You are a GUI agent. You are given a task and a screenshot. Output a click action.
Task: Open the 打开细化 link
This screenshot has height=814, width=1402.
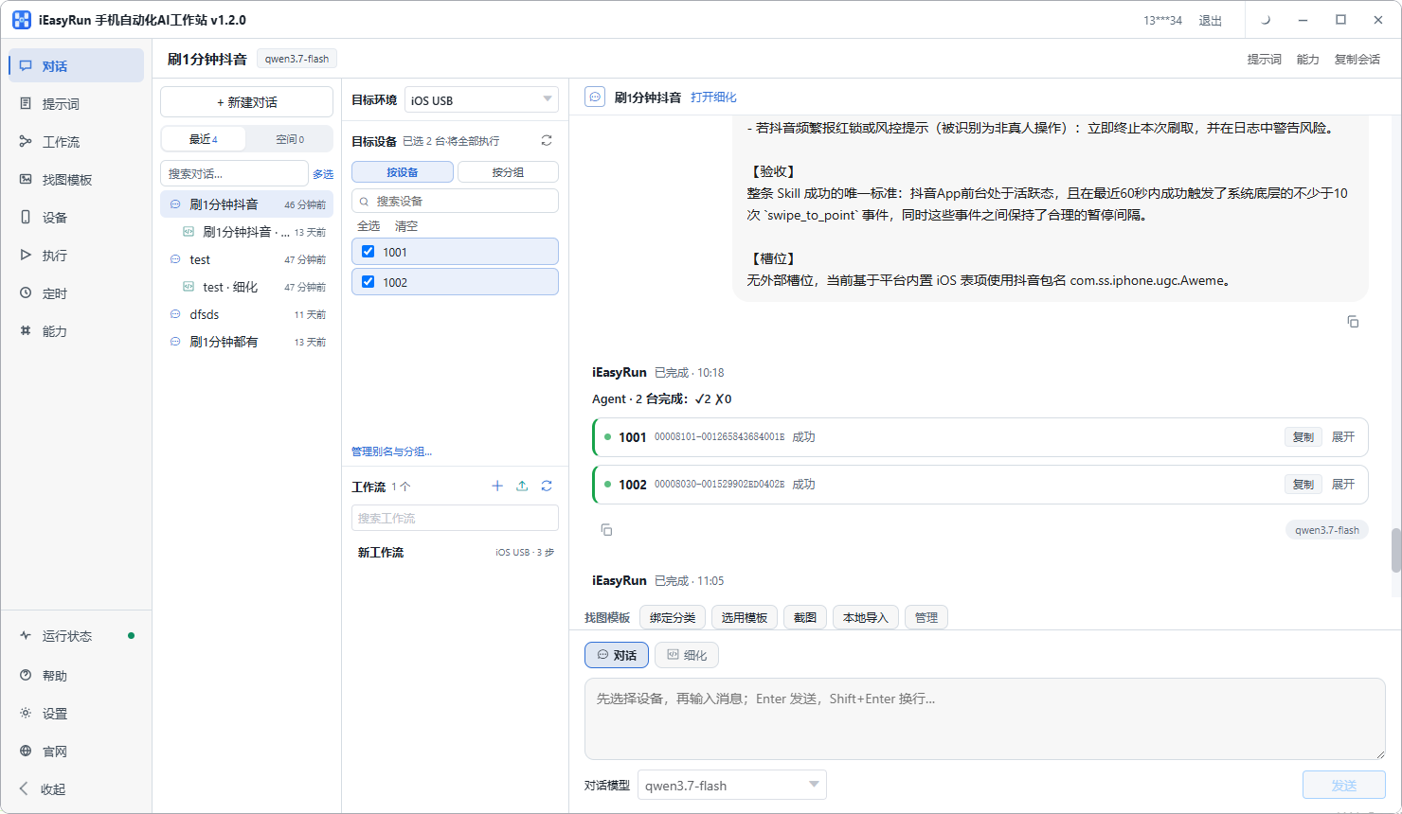pos(713,97)
